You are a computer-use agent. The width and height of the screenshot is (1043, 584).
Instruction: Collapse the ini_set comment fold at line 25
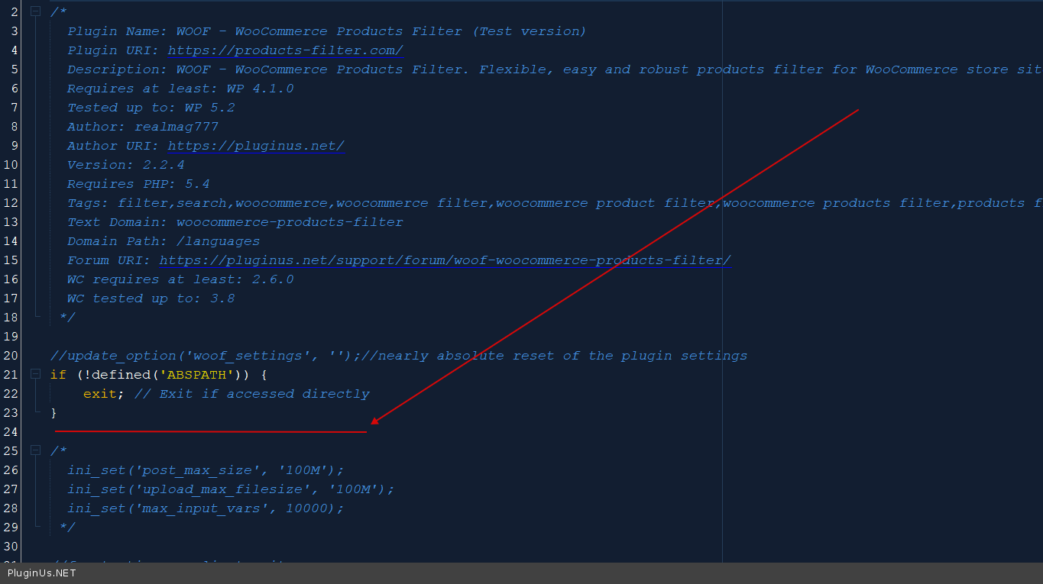pyautogui.click(x=35, y=451)
